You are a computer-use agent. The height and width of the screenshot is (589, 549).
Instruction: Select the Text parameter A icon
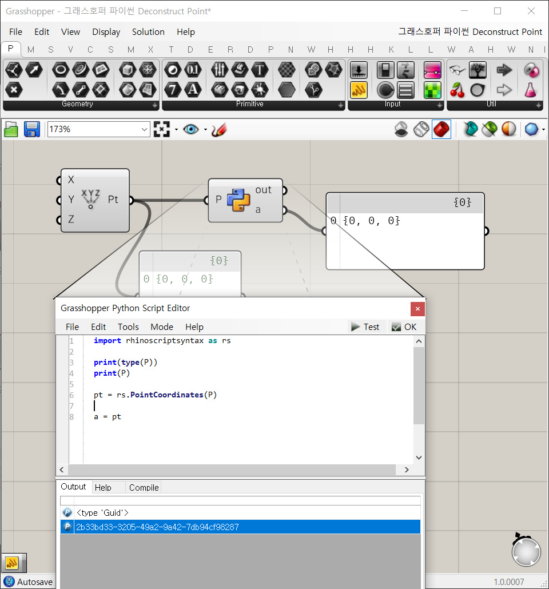pyautogui.click(x=193, y=90)
